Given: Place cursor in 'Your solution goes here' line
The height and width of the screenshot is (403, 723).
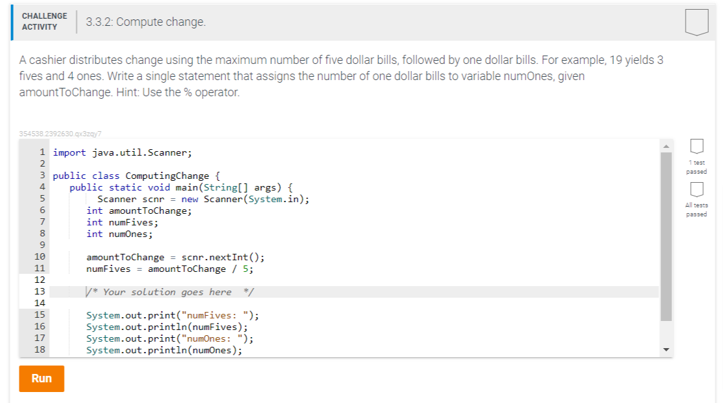Looking at the screenshot, I should (x=354, y=292).
